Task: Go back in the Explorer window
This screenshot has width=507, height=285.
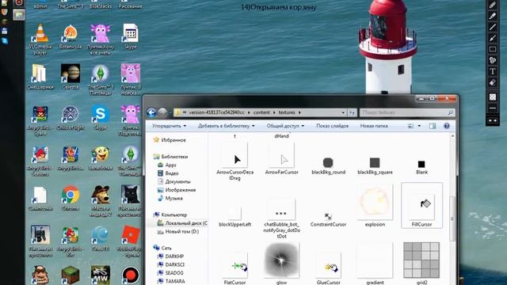Action: pos(151,112)
